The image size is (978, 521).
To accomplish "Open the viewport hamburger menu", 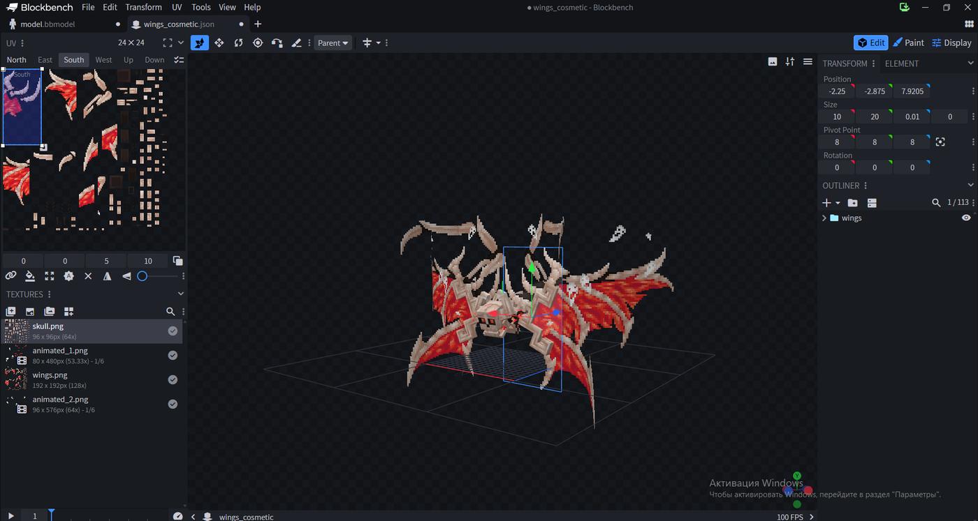I will pos(808,61).
